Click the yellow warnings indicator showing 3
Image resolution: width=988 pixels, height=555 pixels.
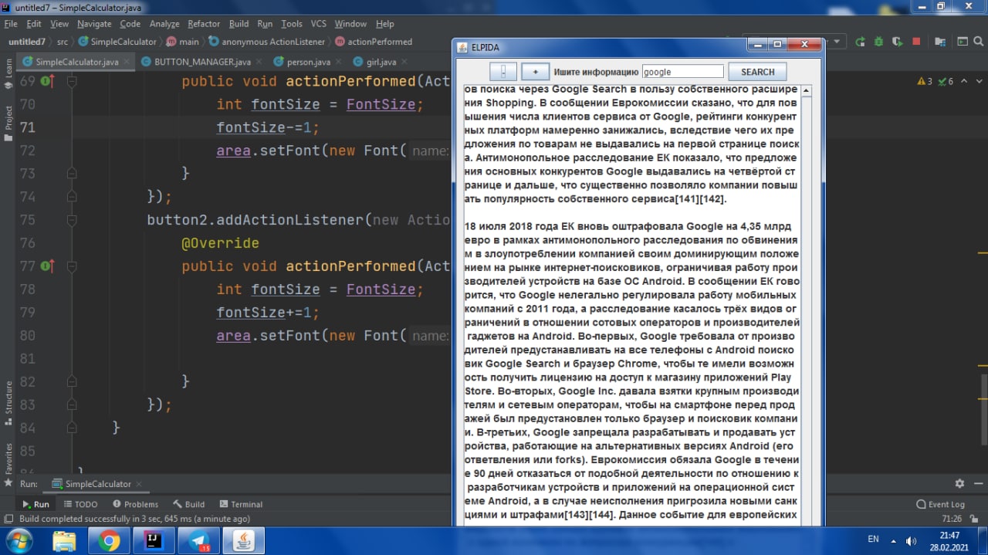pos(925,81)
